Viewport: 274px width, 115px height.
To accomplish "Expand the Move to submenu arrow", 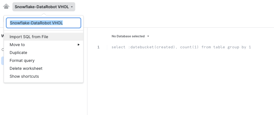I will click(x=79, y=45).
